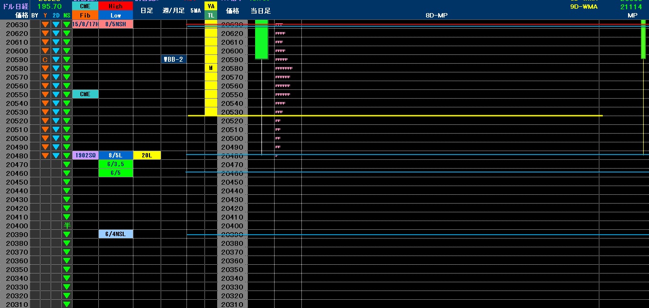Click the NS column header

[x=67, y=16]
